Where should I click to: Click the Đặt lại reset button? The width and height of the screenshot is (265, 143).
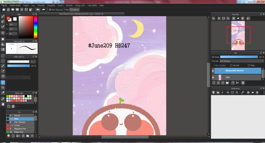point(74,10)
